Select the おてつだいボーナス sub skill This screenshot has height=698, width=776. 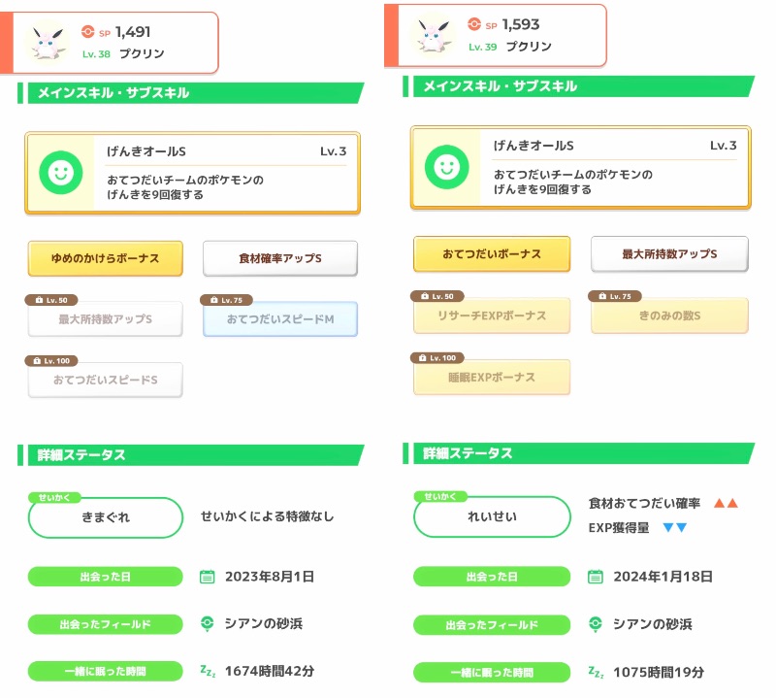[x=492, y=253]
